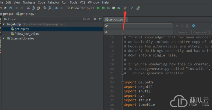
Task: Click the Replace all button
Action: pyautogui.click(x=200, y=32)
